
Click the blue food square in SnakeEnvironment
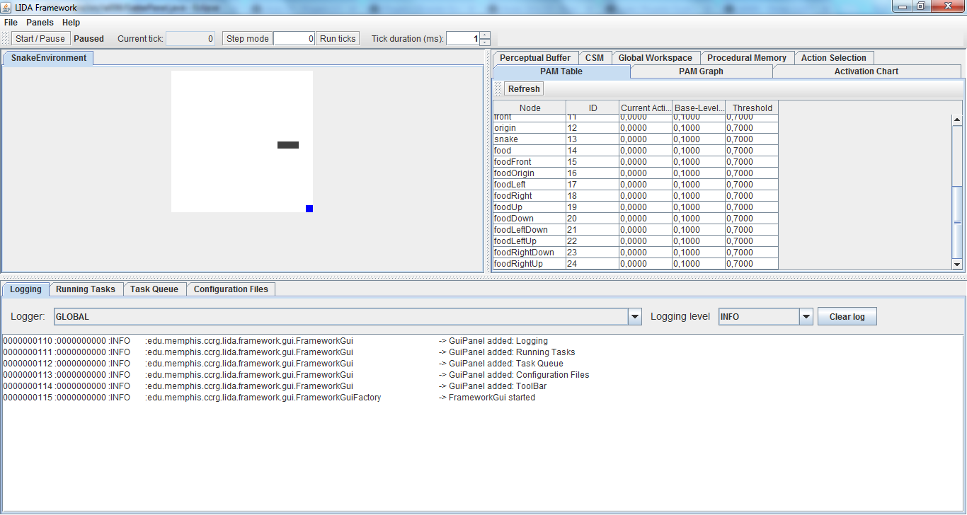[309, 209]
